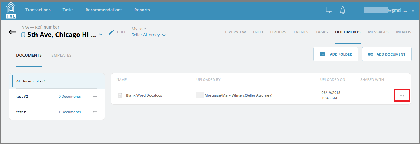Click the Add Folder button
This screenshot has height=144, width=420.
tap(336, 54)
